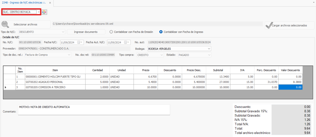Image resolution: width=316 pixels, height=137 pixels.
Task: Click the row 3 pointer arrow indicator
Action: [x=5, y=87]
